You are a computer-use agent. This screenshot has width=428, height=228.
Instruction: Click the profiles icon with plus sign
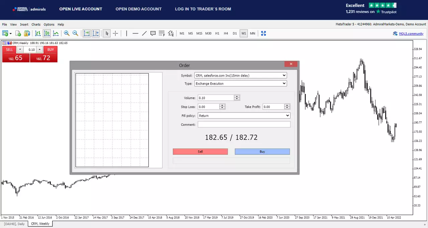(x=18, y=33)
